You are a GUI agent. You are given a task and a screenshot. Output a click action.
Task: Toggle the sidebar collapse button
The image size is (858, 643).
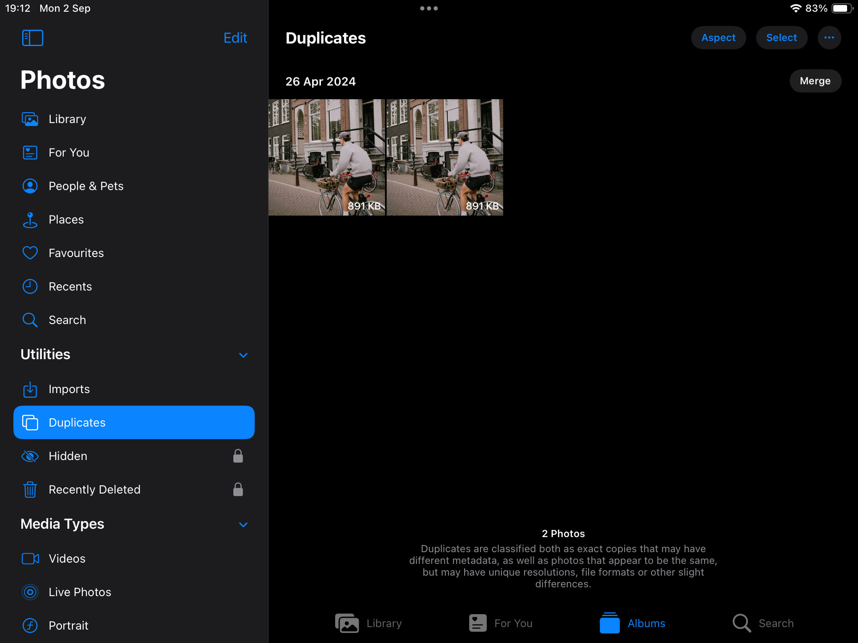point(32,38)
